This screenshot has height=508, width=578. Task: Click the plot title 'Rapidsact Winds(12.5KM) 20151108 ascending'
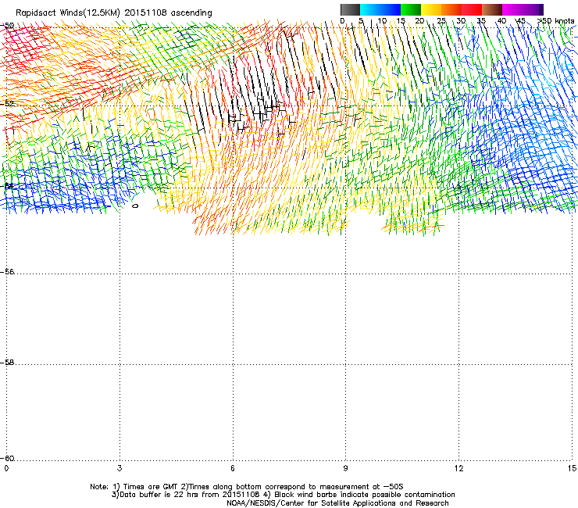coord(114,13)
